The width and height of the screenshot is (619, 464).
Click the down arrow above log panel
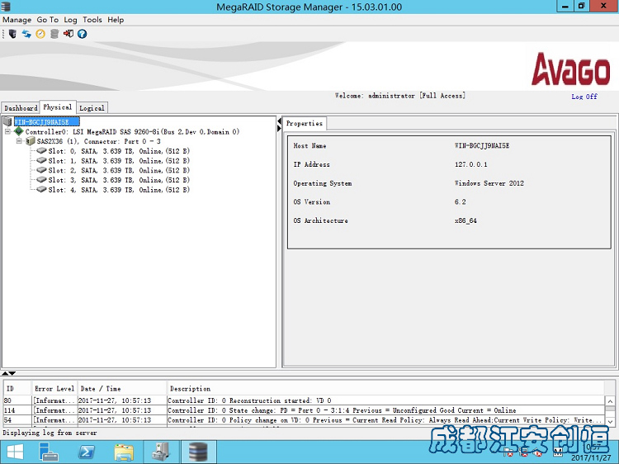point(12,373)
